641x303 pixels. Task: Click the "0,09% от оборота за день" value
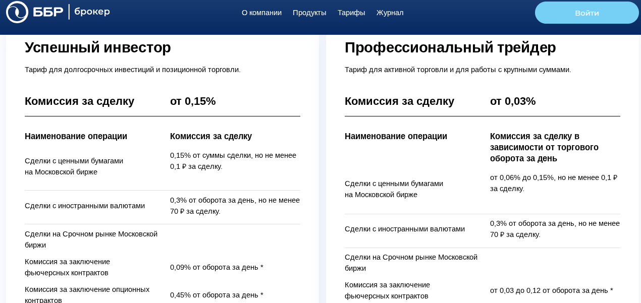tap(217, 267)
